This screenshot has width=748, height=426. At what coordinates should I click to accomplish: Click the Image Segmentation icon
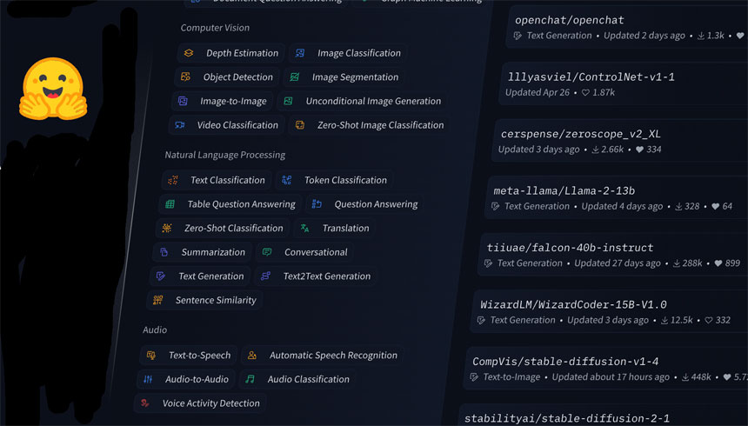[x=294, y=77]
